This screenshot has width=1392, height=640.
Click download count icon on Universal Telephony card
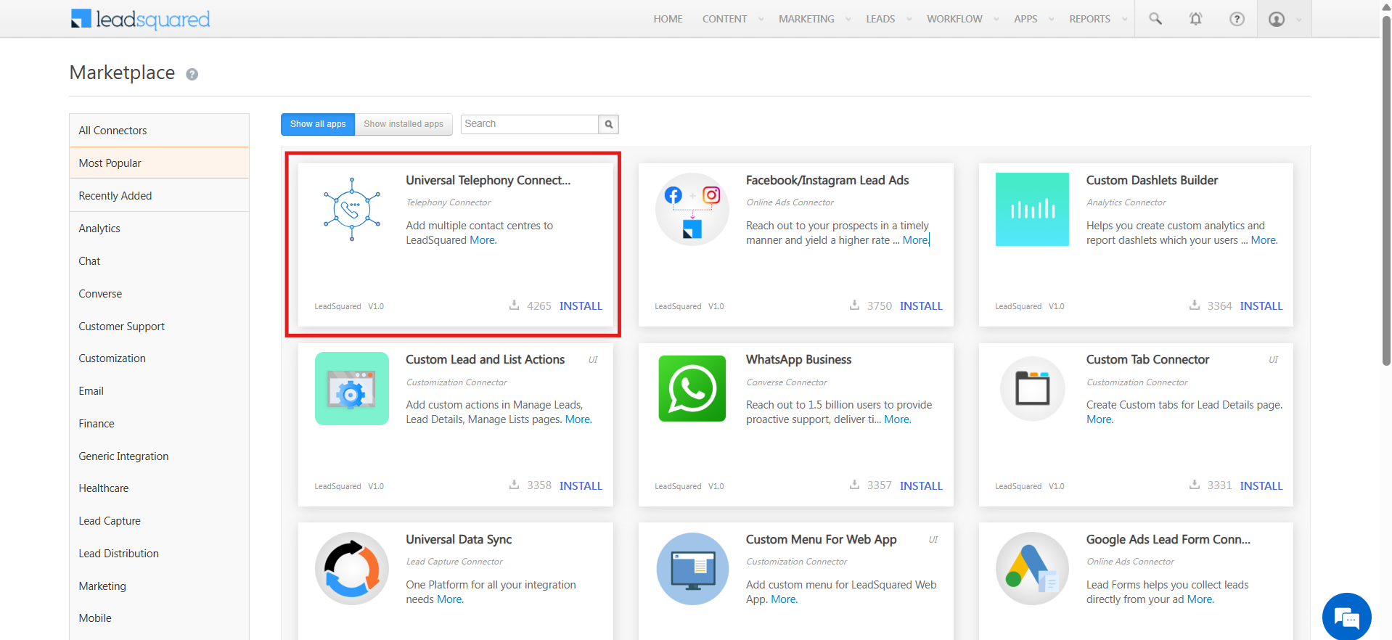[514, 305]
